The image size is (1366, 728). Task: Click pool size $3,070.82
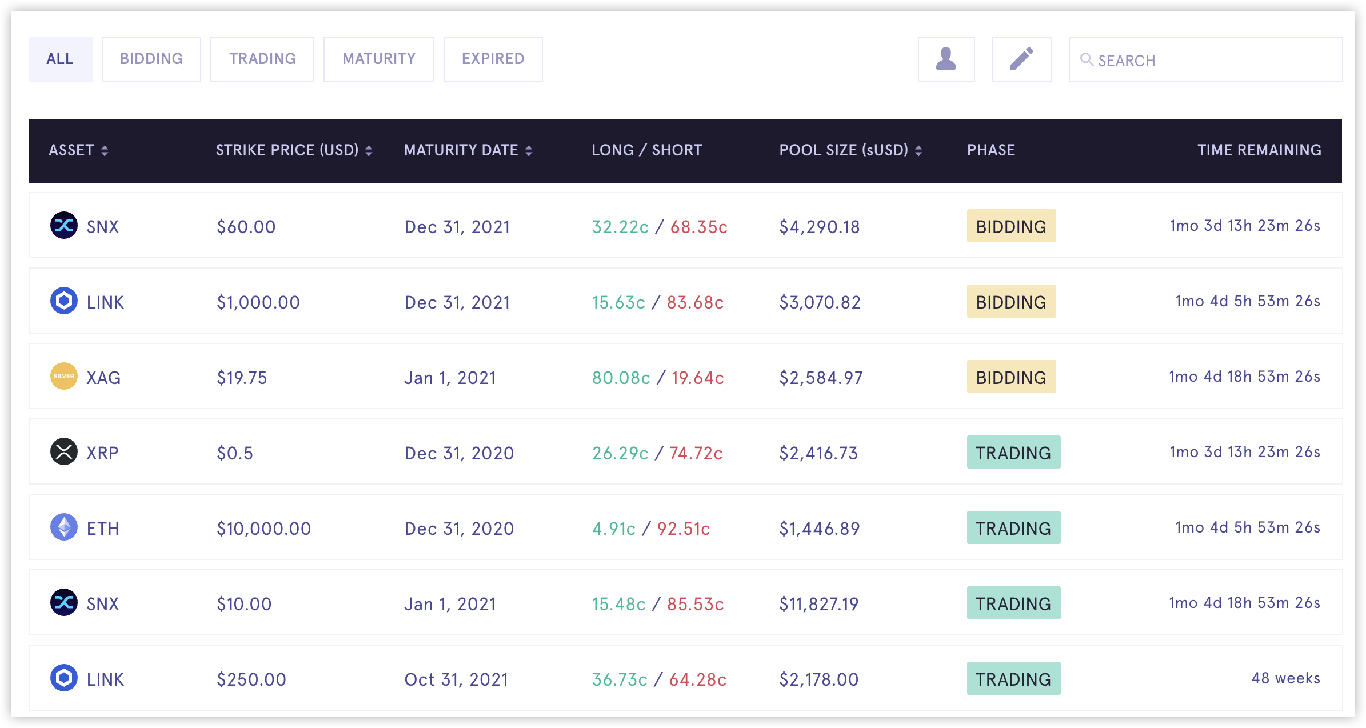click(820, 302)
